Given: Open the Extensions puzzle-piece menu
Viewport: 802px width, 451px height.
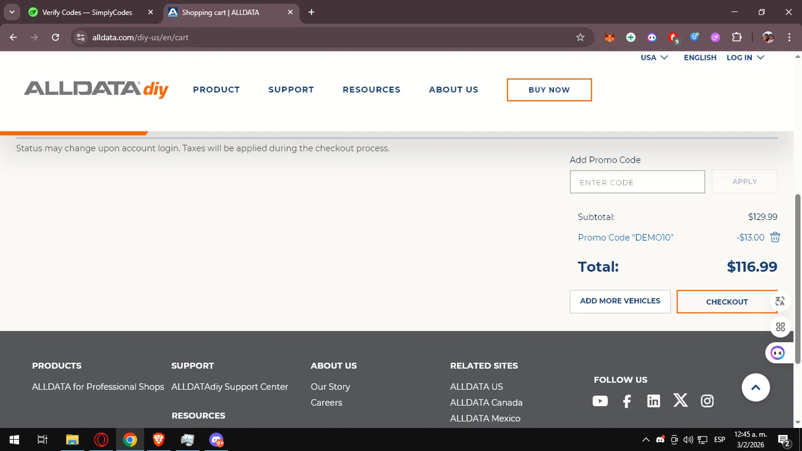Looking at the screenshot, I should [737, 37].
